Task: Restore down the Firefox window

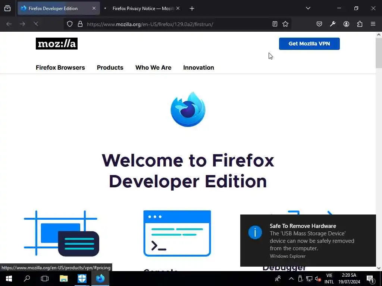Action: click(x=356, y=9)
